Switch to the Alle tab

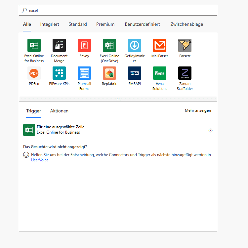coord(27,24)
